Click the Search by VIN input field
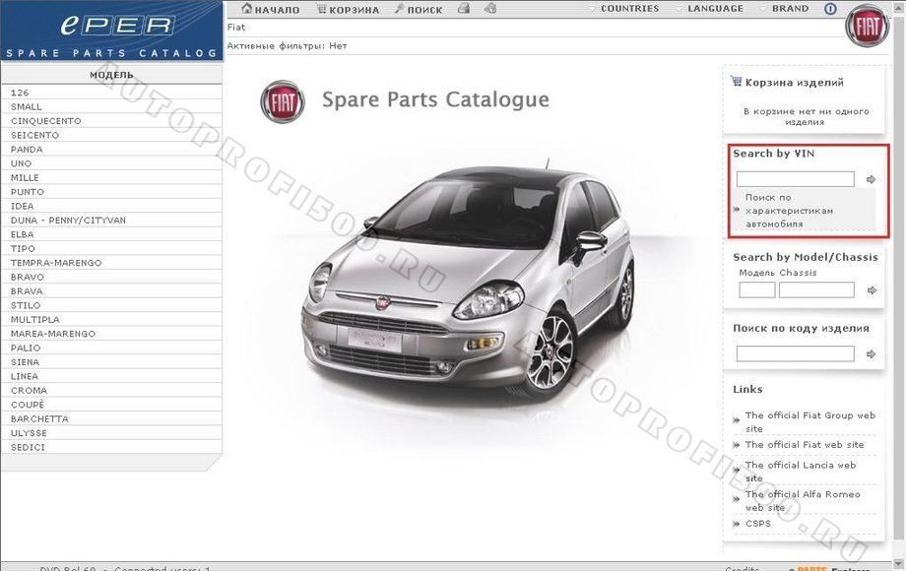 coord(795,179)
